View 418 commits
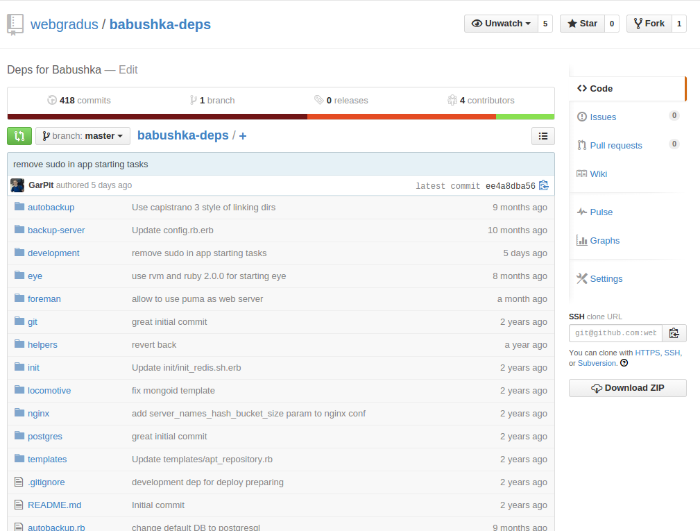 coord(79,101)
